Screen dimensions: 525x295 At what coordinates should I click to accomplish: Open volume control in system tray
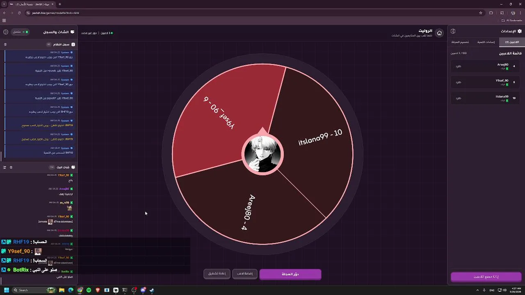click(504, 290)
